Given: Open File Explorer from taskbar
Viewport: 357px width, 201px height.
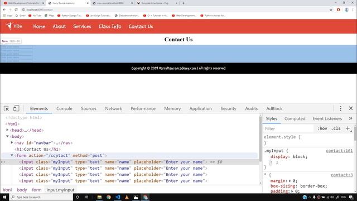Looking at the screenshot, I should click(99, 197).
